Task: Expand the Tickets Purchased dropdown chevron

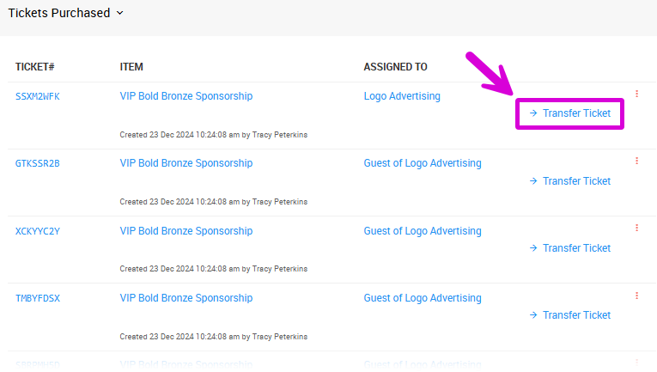Action: 119,13
